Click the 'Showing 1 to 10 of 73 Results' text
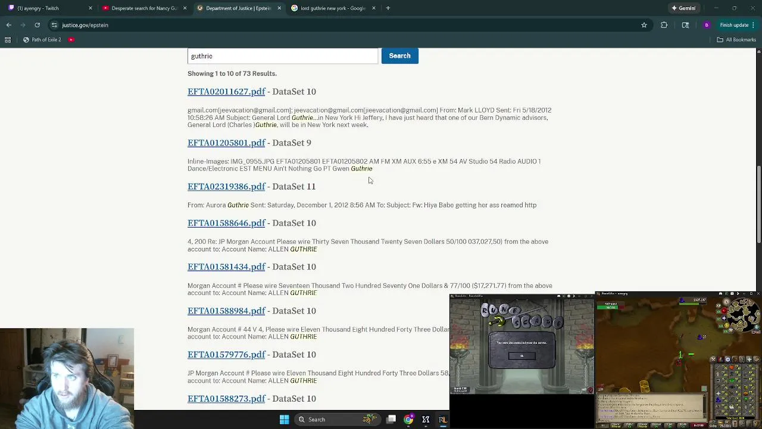 [x=232, y=73]
